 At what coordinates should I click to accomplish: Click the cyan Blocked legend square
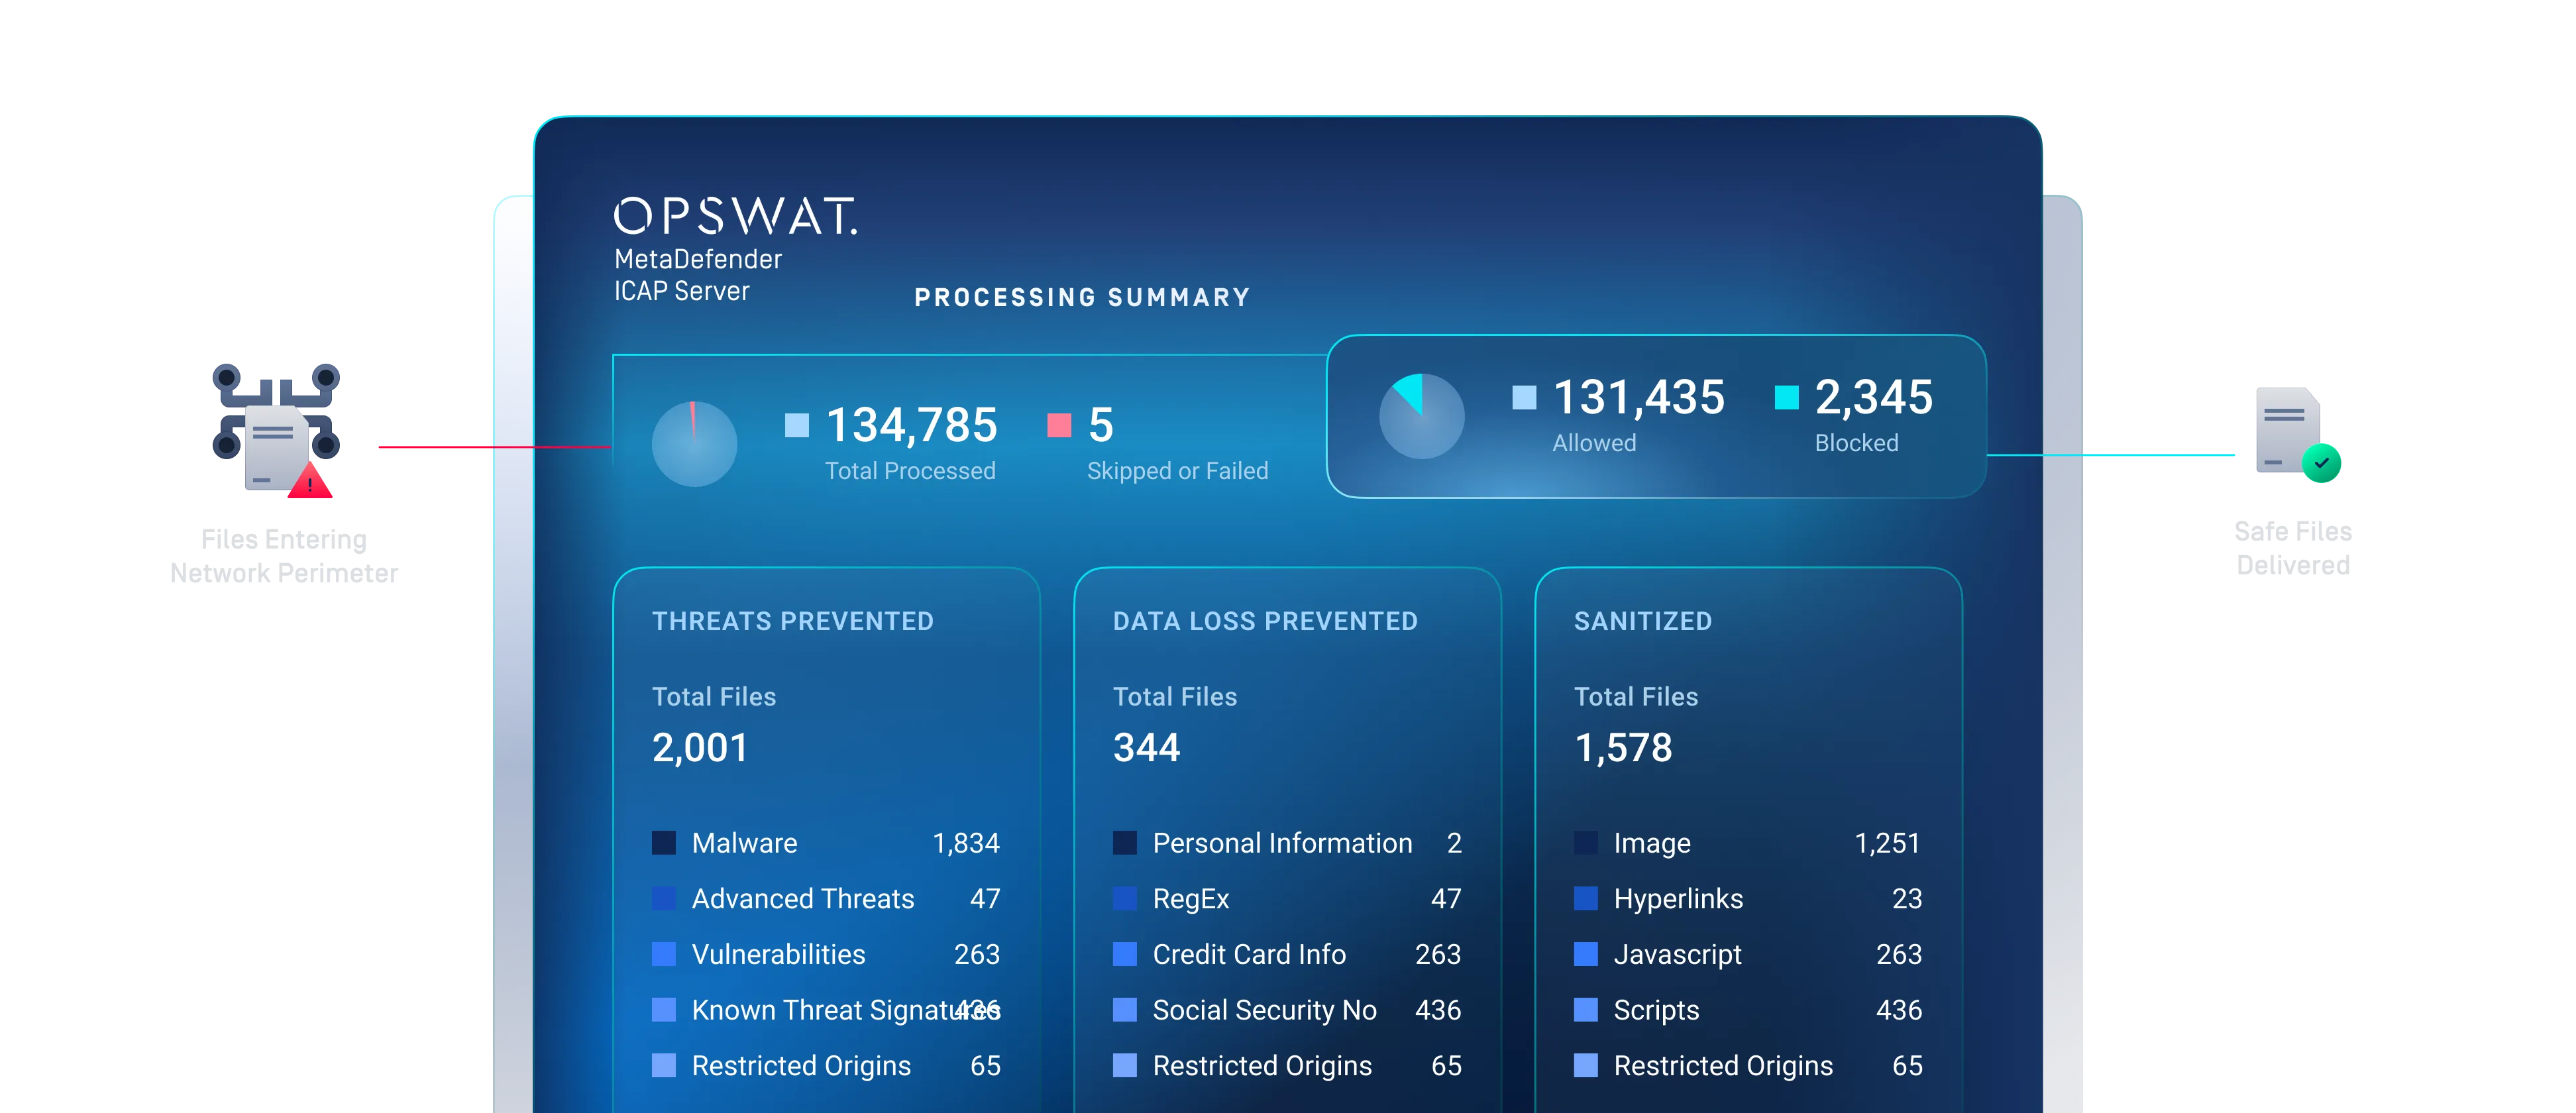(1786, 397)
